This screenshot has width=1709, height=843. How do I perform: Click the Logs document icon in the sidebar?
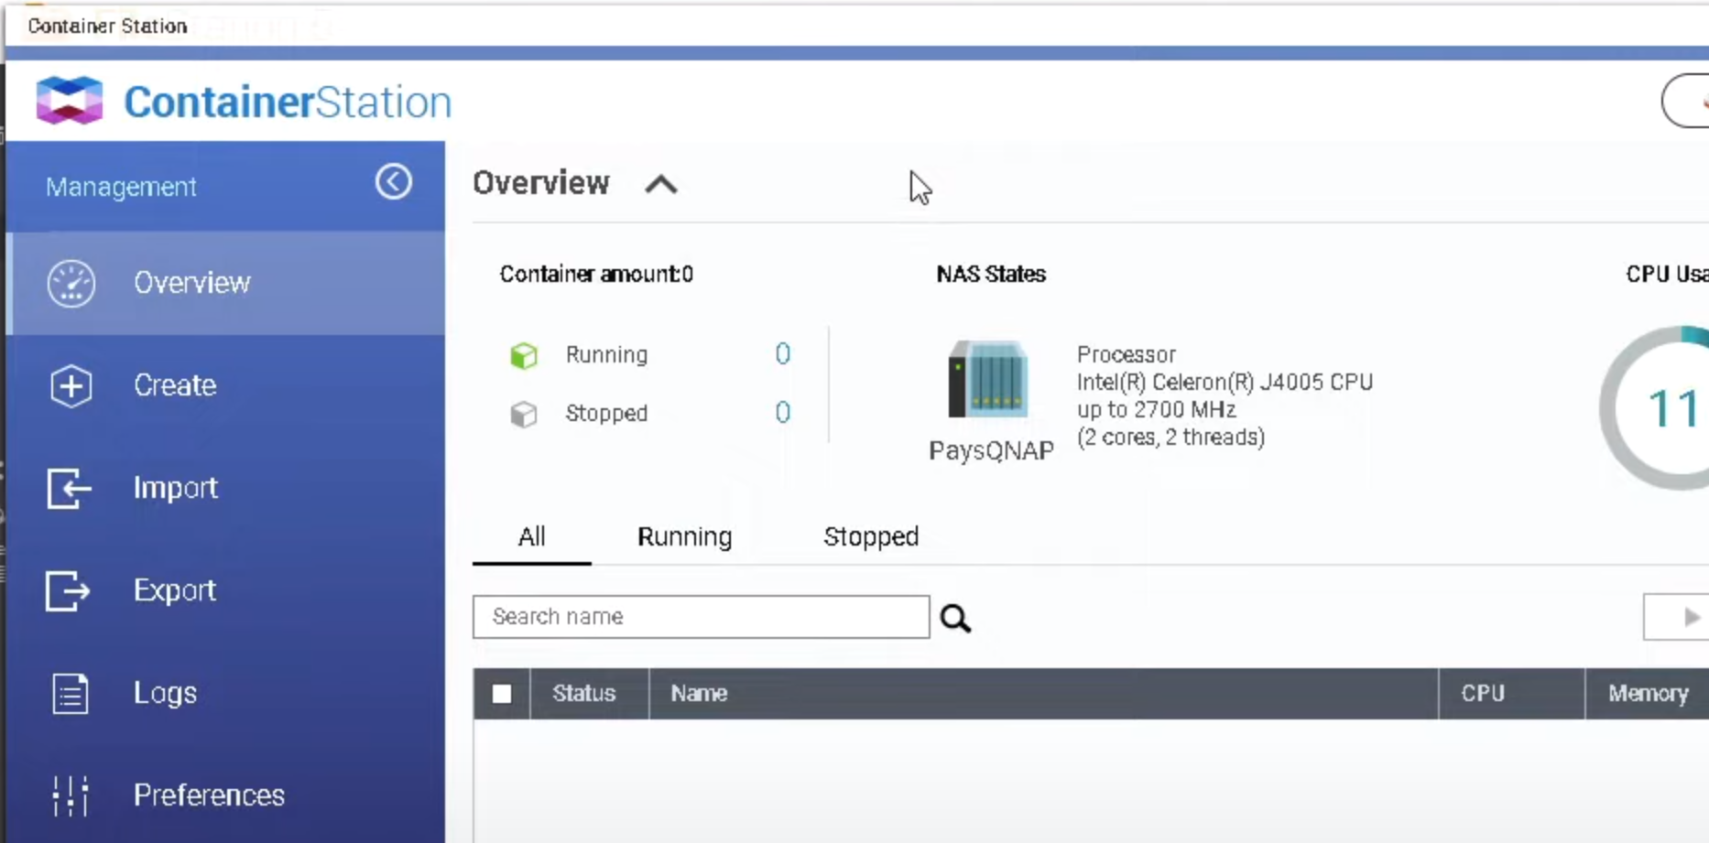pos(71,693)
